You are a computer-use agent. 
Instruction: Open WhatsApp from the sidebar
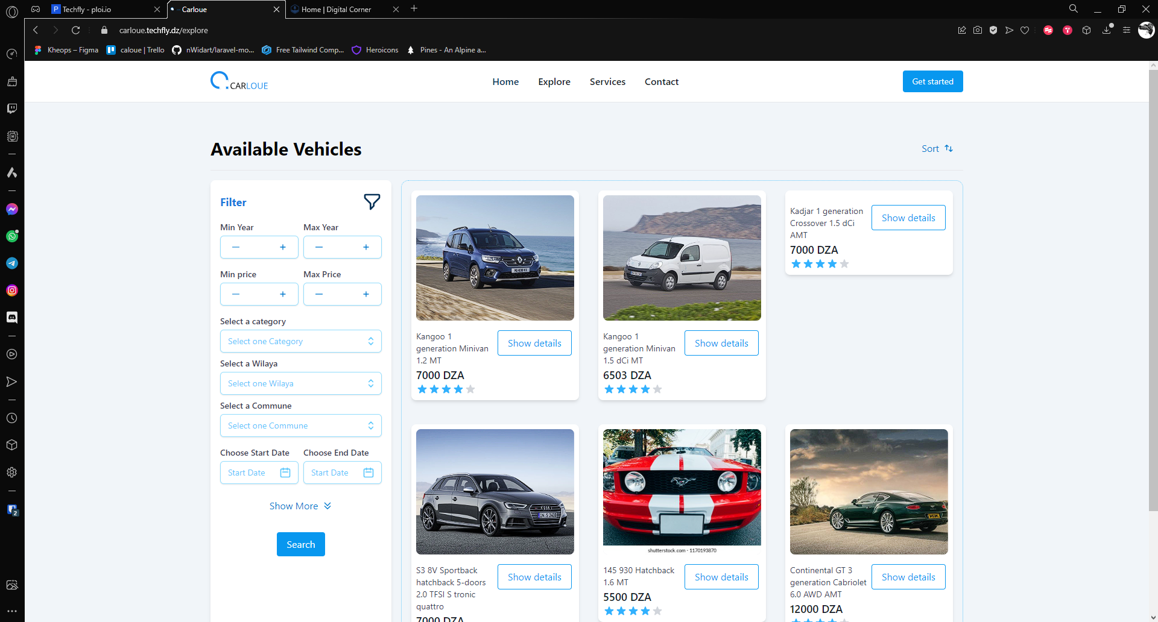(12, 236)
